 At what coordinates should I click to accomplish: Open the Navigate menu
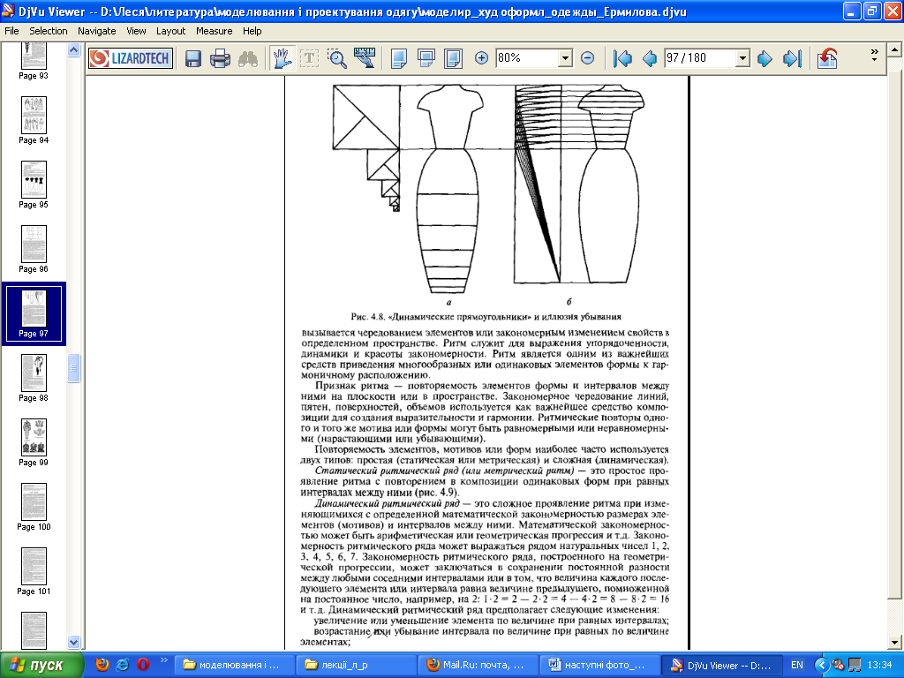click(x=97, y=31)
